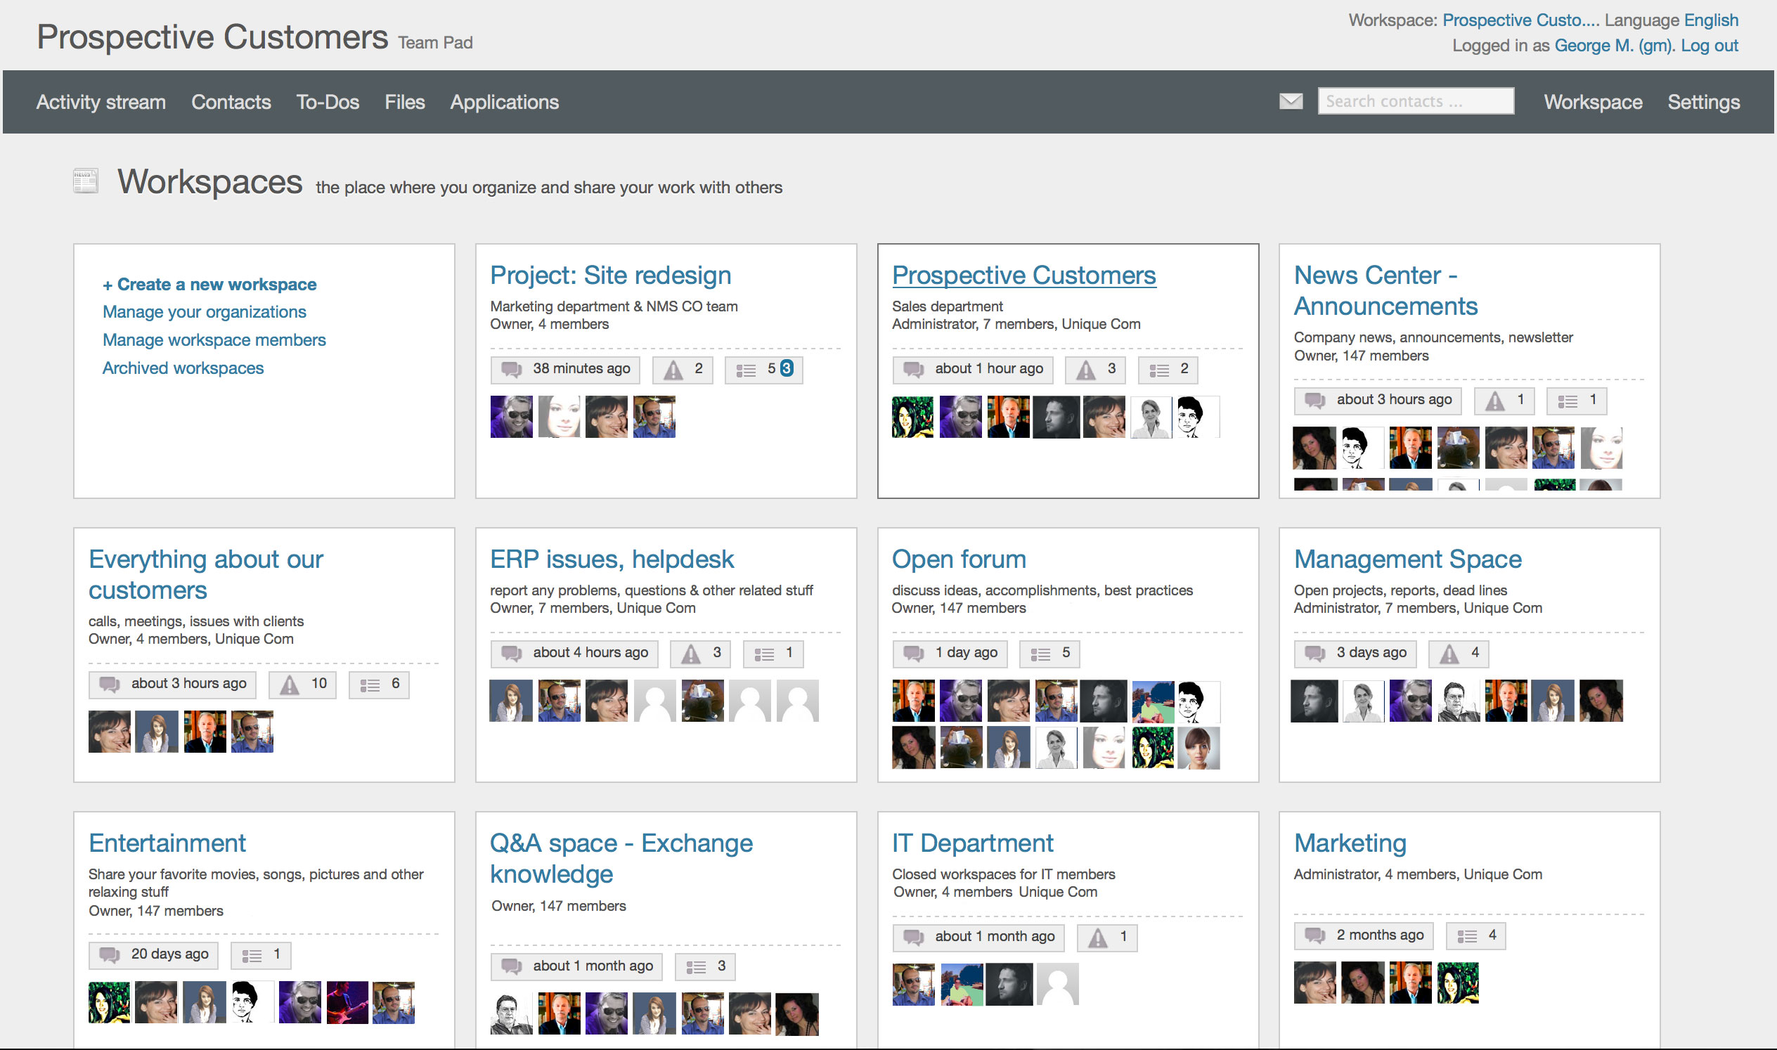
Task: Focus the Search contacts input field
Action: [x=1415, y=101]
